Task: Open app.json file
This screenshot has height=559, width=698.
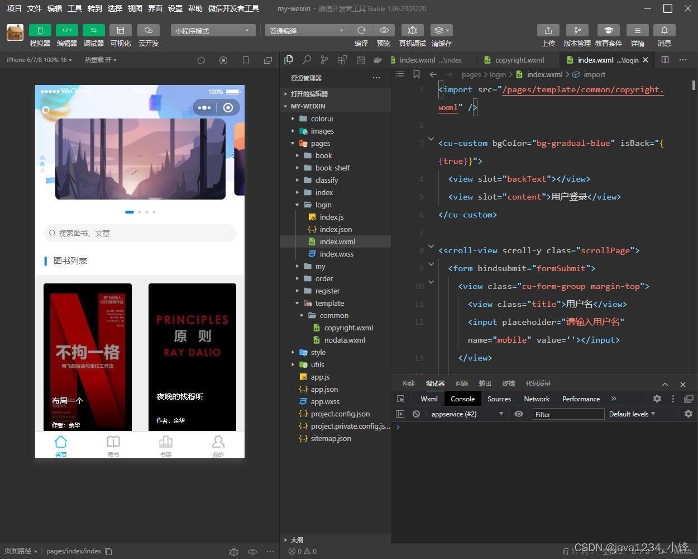Action: 324,389
